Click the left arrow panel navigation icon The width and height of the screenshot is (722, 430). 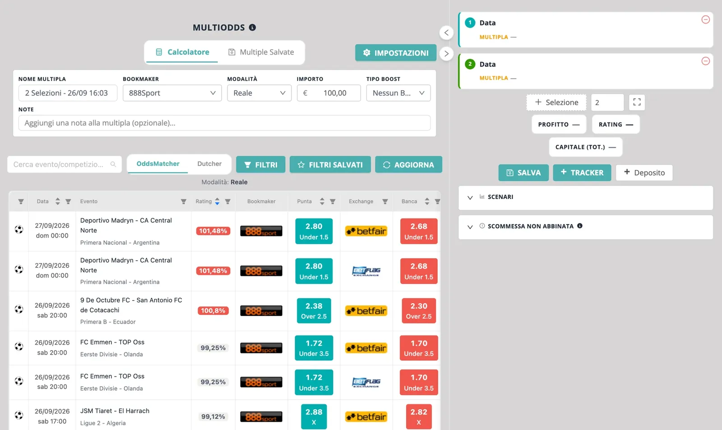click(x=446, y=32)
